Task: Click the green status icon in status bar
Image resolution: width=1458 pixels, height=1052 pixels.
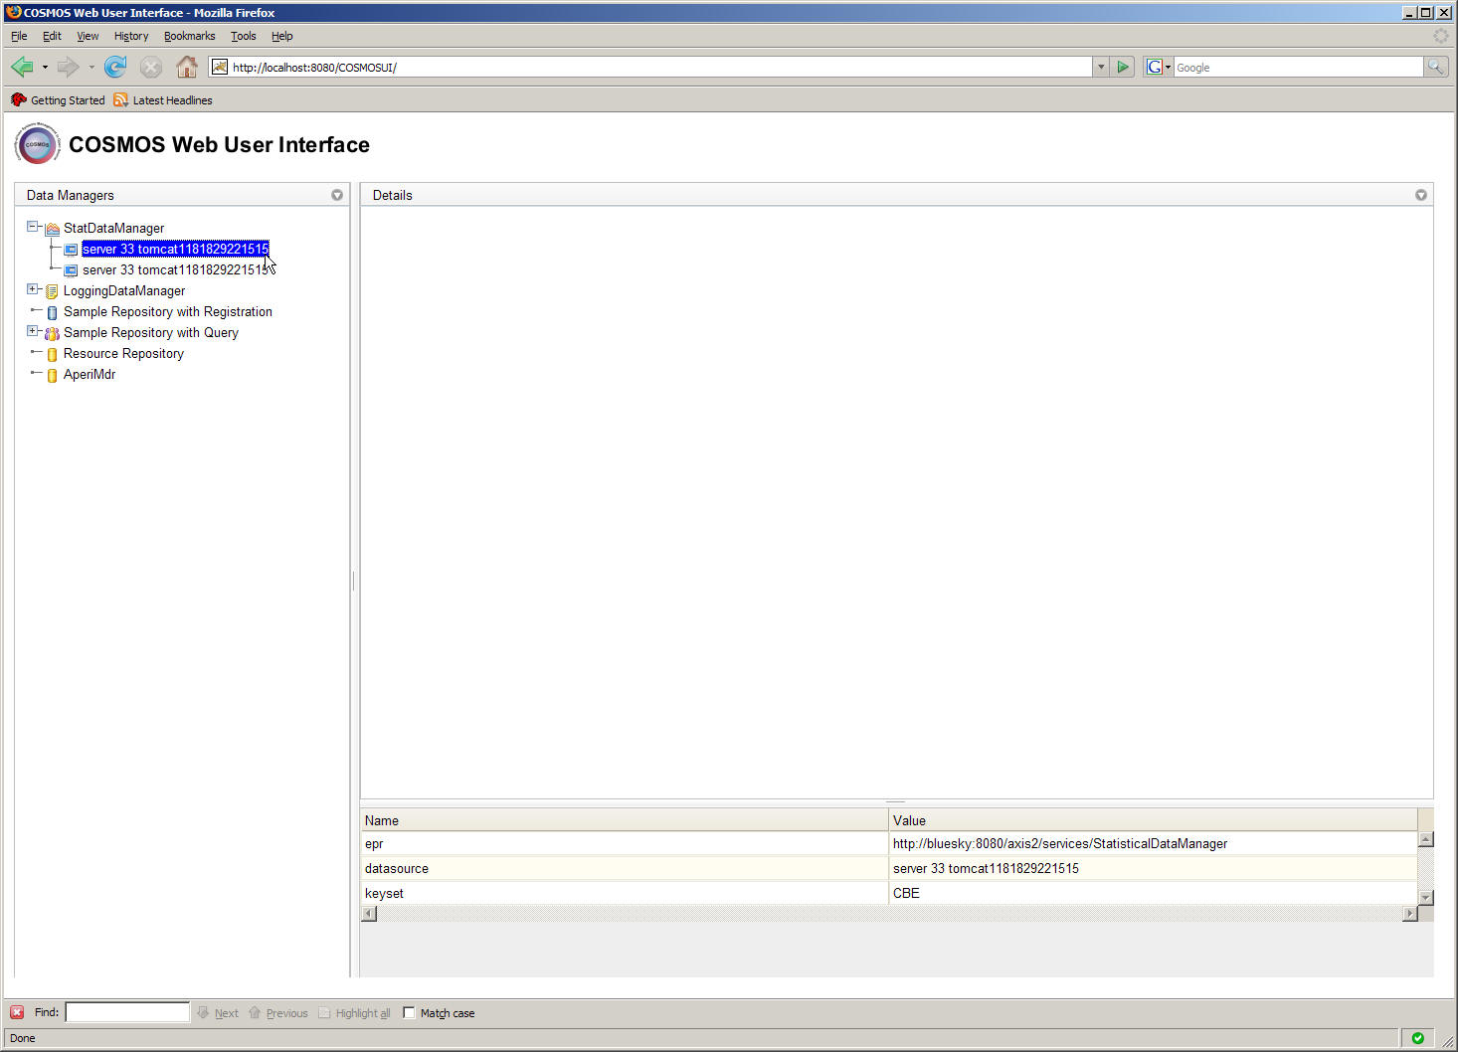Action: click(x=1418, y=1038)
